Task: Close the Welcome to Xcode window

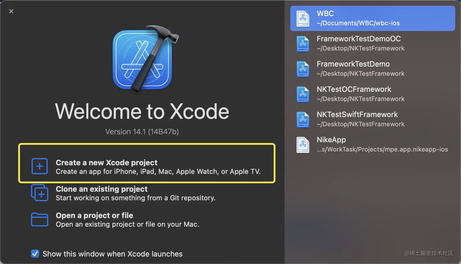Action: point(11,11)
